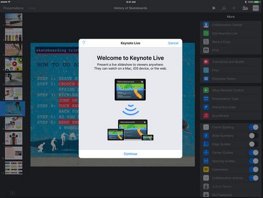Screen dimensions: 263x198
Task: Choose Print in the More panel
Action: [x=231, y=50]
